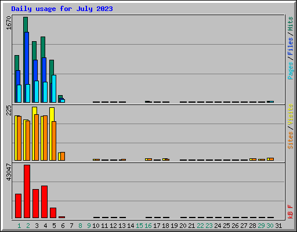Screen dimensions: 297x232
Task: Click day label 27 on the x-axis
Action: point(244,226)
